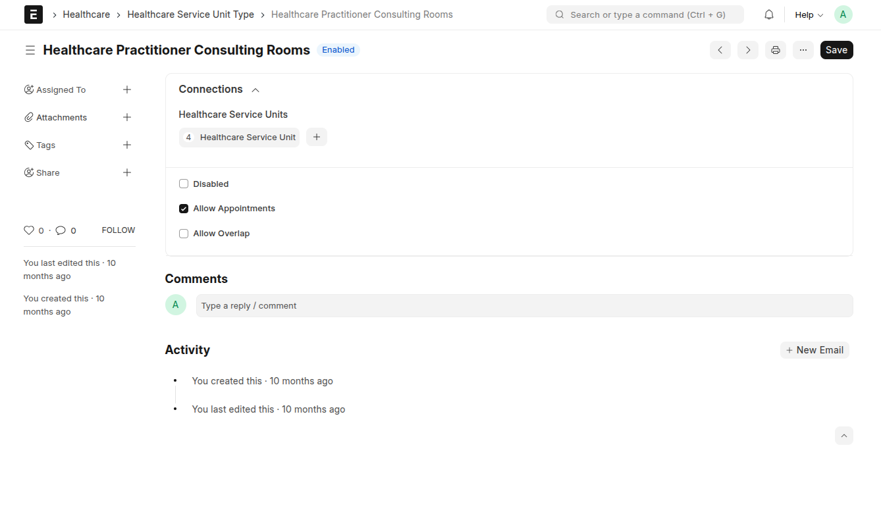Open Healthcare Service Unit Type breadcrumb
This screenshot has width=881, height=512.
point(190,14)
